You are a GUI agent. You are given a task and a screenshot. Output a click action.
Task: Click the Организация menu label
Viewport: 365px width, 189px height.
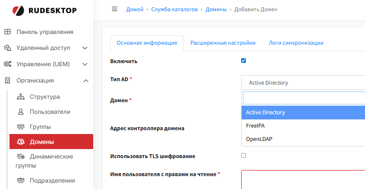tap(35, 81)
